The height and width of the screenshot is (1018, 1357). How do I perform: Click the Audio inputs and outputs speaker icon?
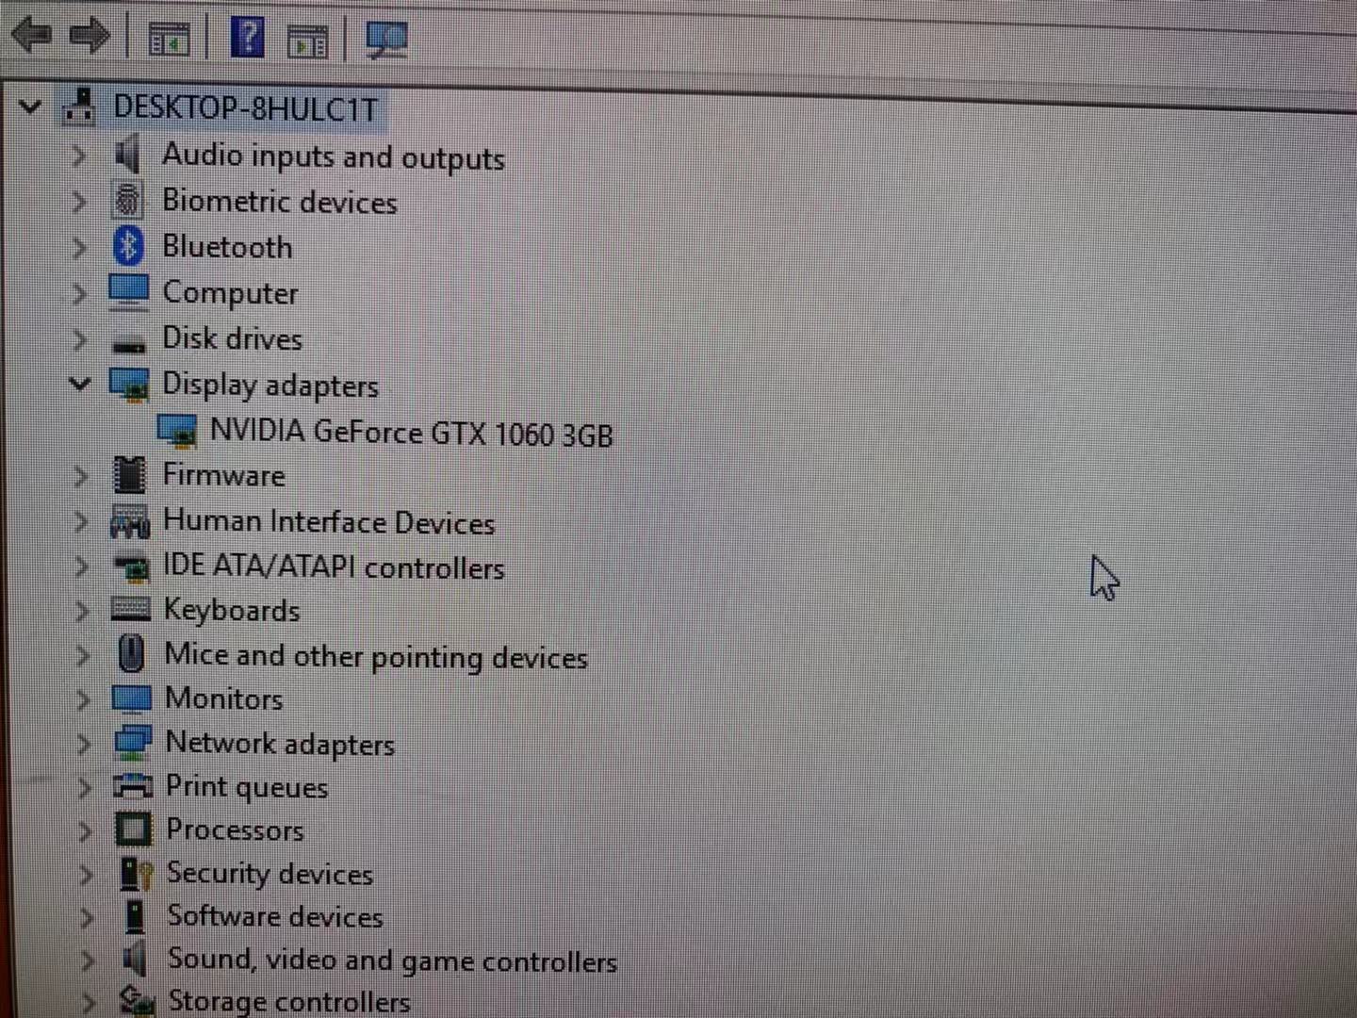127,154
